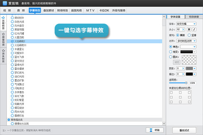The width and height of the screenshot is (203, 135).
Task: Open the 阴影 shadow color dropdown
Action: (195, 68)
